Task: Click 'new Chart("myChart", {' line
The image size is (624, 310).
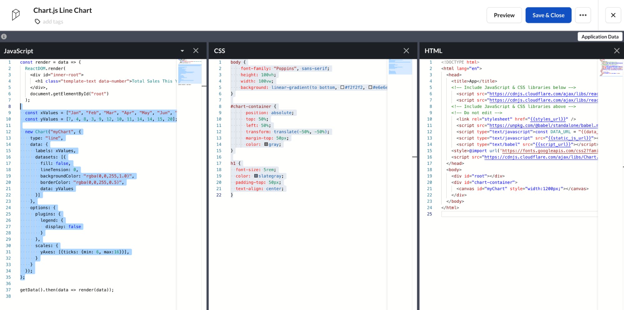Action: (x=53, y=132)
